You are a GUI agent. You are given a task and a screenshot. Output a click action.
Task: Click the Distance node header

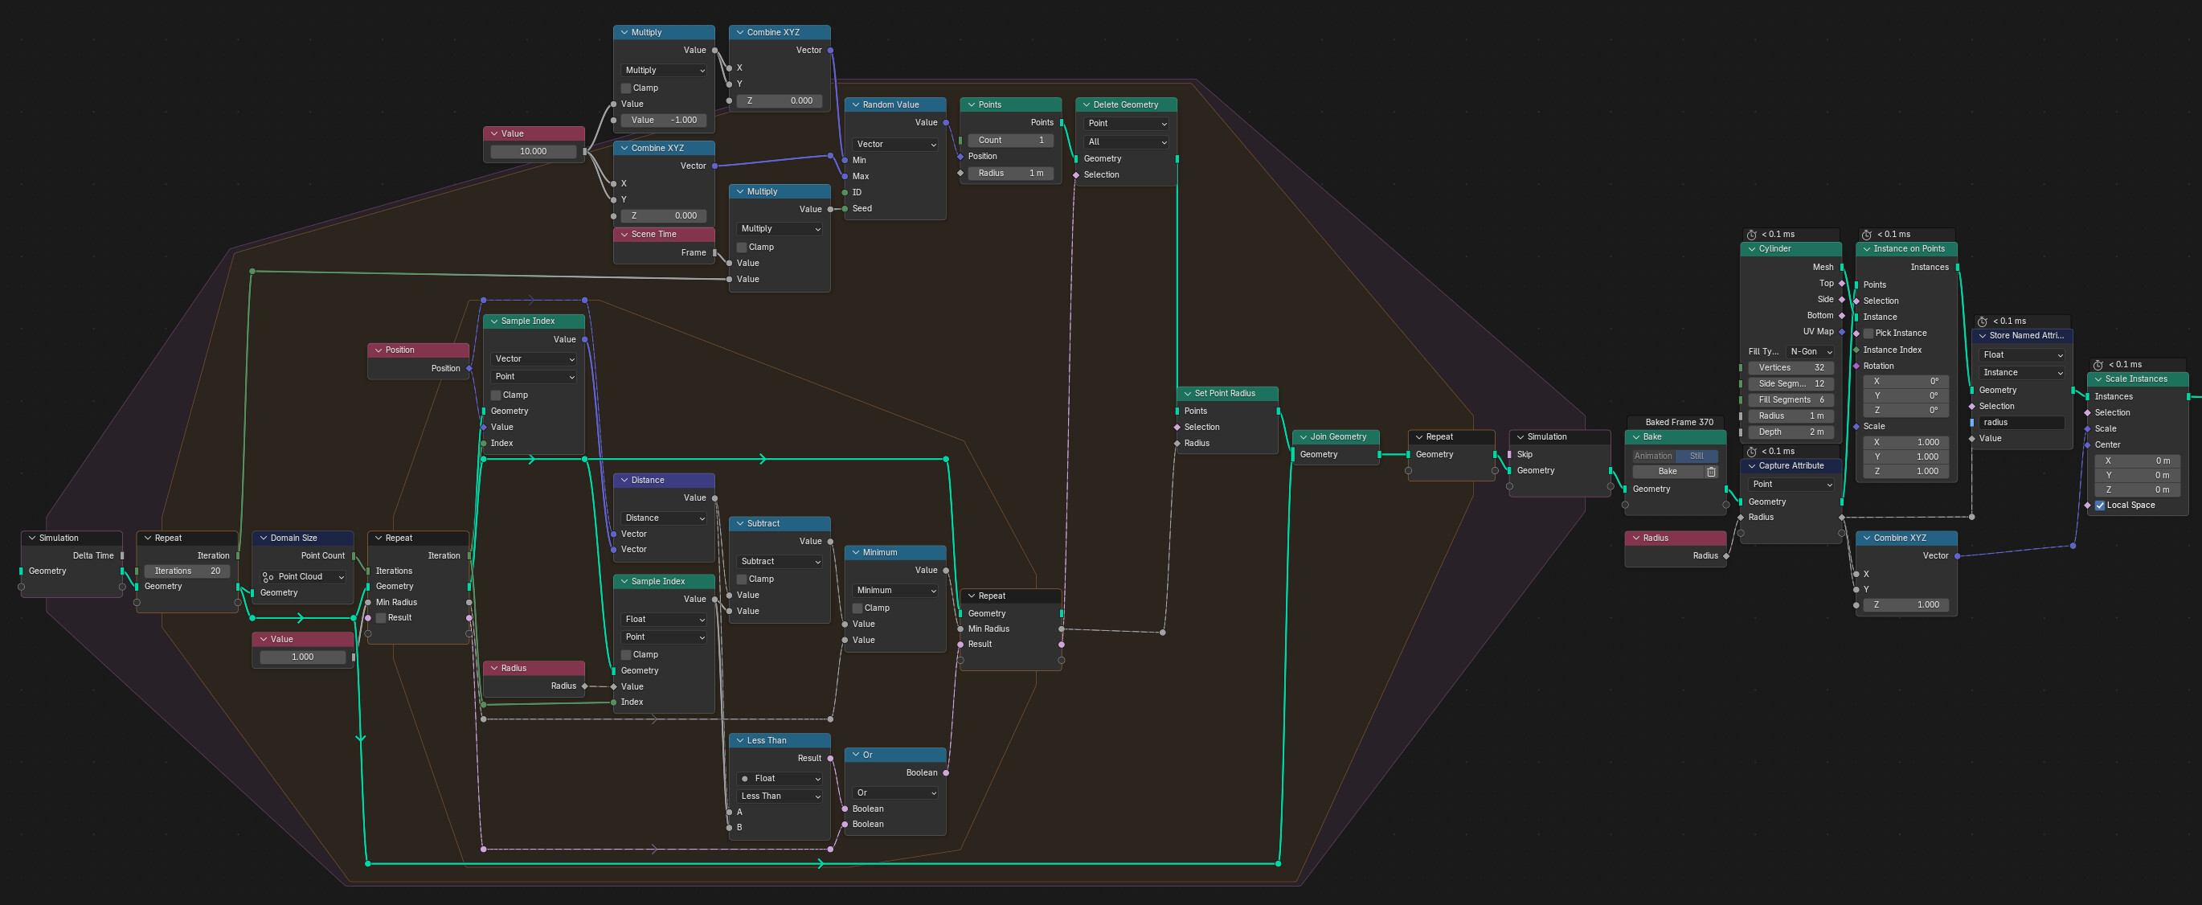click(663, 481)
